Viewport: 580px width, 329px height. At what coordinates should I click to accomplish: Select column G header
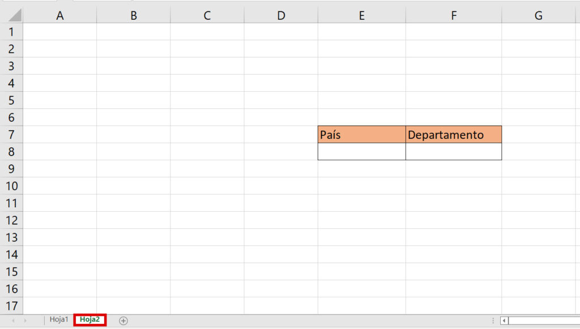tap(538, 16)
